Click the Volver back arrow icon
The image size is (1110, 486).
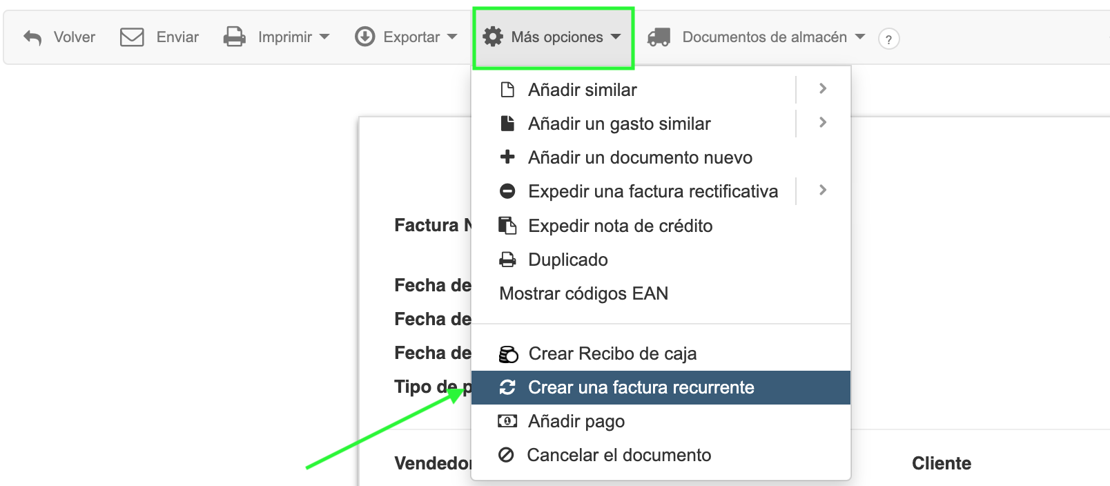[32, 37]
